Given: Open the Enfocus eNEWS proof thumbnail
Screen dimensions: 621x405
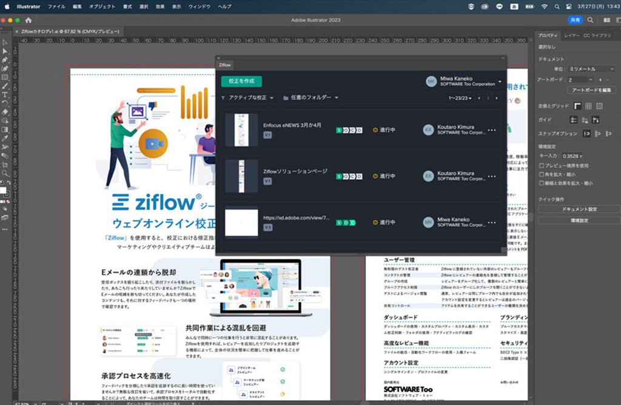Looking at the screenshot, I should (x=241, y=130).
